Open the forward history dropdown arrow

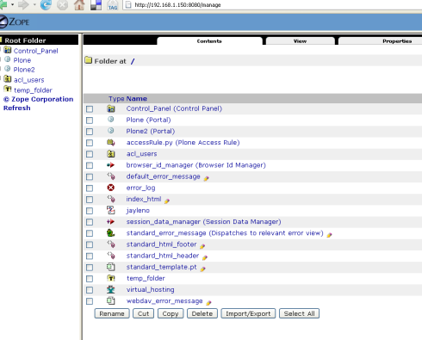click(34, 4)
